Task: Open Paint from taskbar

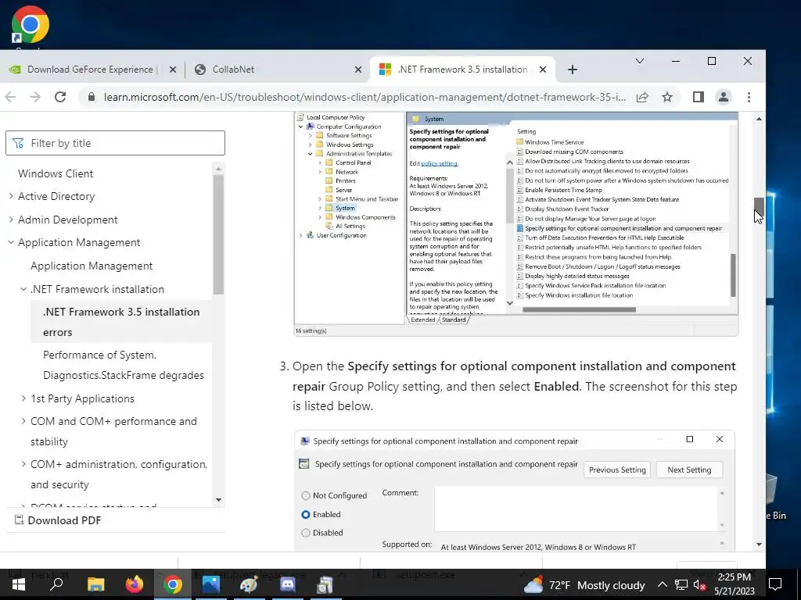Action: pos(250,584)
